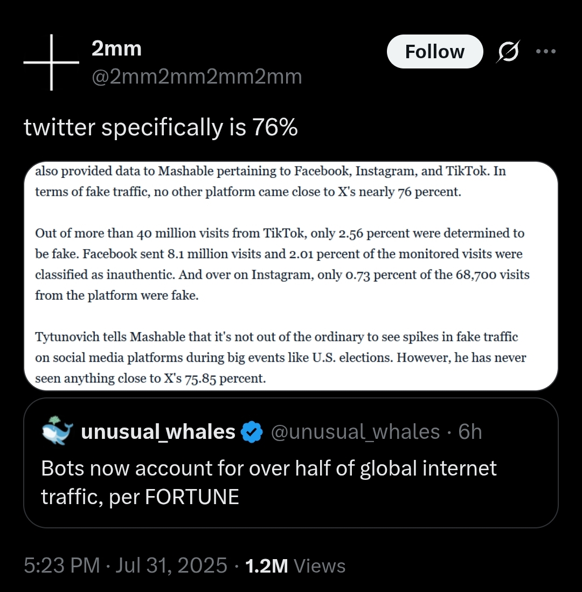Click the blue verified badge next to unusual_whales

pos(252,431)
